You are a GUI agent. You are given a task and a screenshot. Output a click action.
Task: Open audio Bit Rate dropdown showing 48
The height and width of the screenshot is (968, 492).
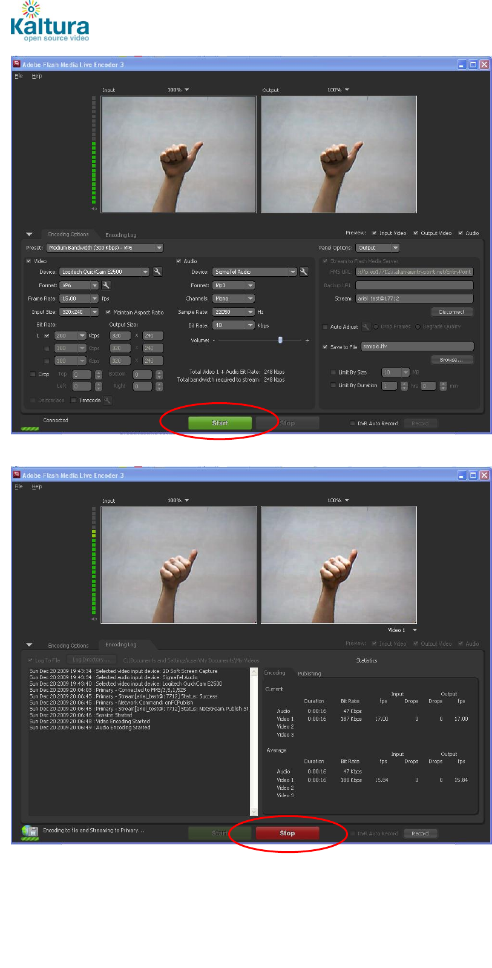tap(234, 325)
